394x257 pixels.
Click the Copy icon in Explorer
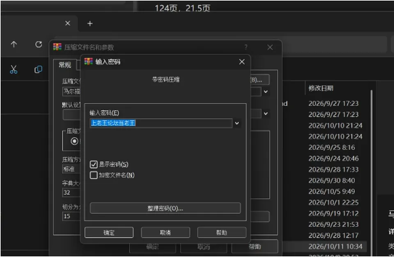click(x=38, y=69)
